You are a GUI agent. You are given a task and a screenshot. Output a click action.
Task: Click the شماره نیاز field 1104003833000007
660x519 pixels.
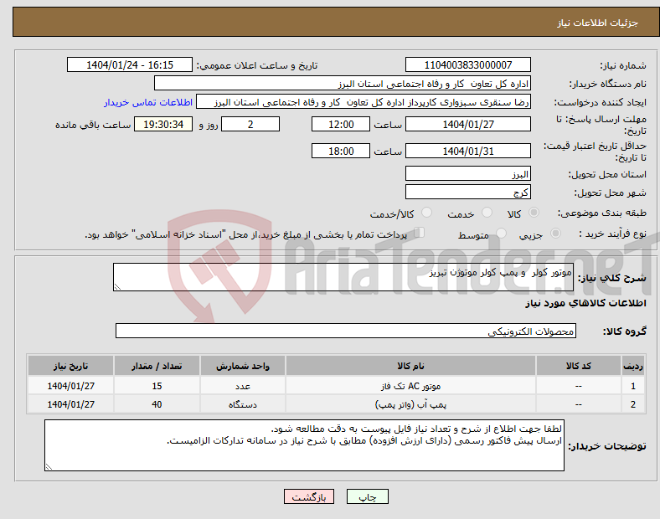pos(467,64)
